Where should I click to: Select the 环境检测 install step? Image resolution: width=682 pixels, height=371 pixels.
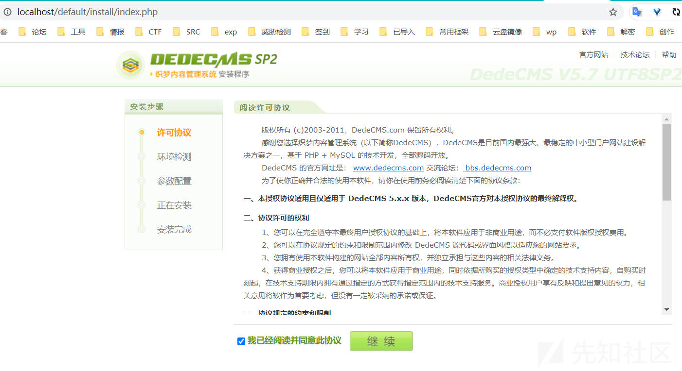[x=174, y=157]
